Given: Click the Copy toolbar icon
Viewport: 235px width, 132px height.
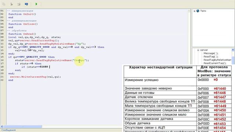Looking at the screenshot, I should coord(4,4).
